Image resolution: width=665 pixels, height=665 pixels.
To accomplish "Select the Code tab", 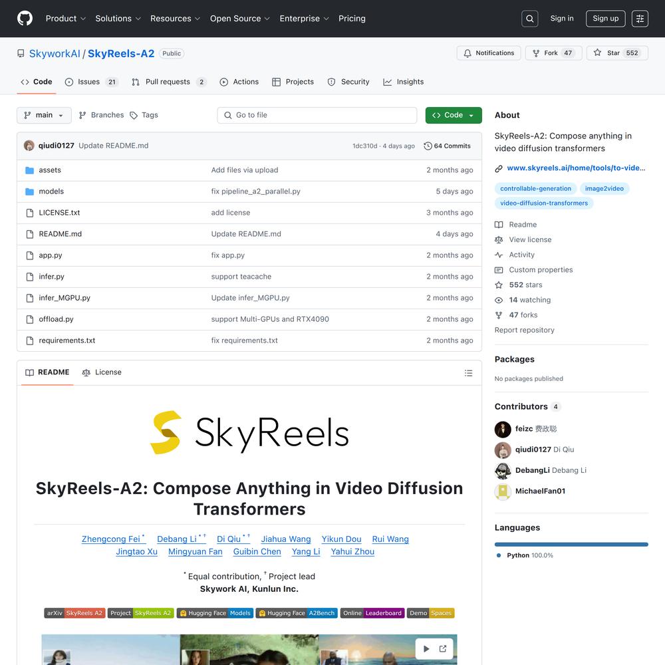I will tap(37, 82).
